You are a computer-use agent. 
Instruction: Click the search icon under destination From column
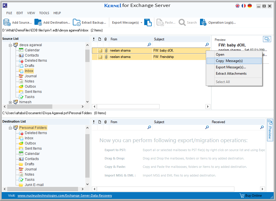point(149,127)
